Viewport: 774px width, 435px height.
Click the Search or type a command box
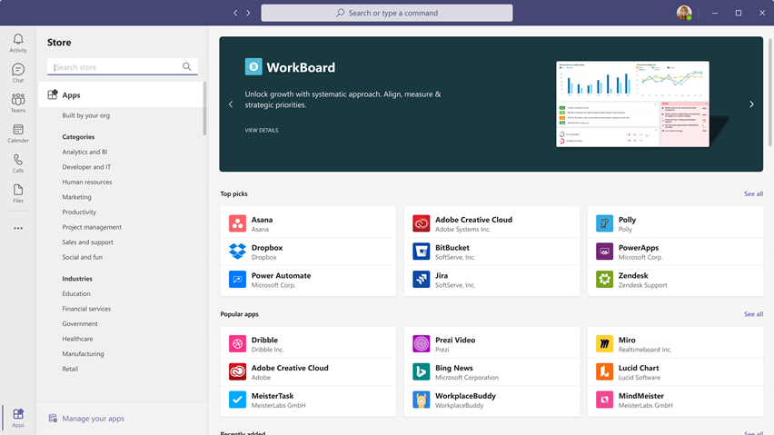[387, 13]
